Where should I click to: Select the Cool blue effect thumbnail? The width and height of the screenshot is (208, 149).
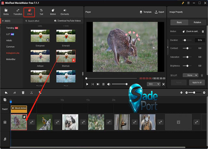66,76
